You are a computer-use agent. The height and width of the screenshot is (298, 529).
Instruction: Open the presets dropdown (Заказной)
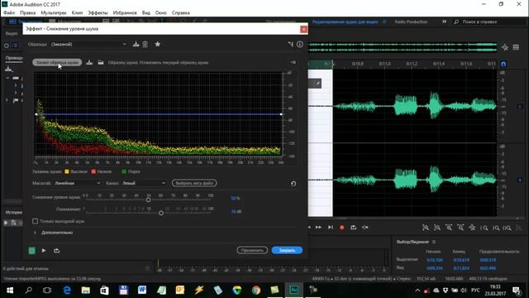tap(88, 44)
